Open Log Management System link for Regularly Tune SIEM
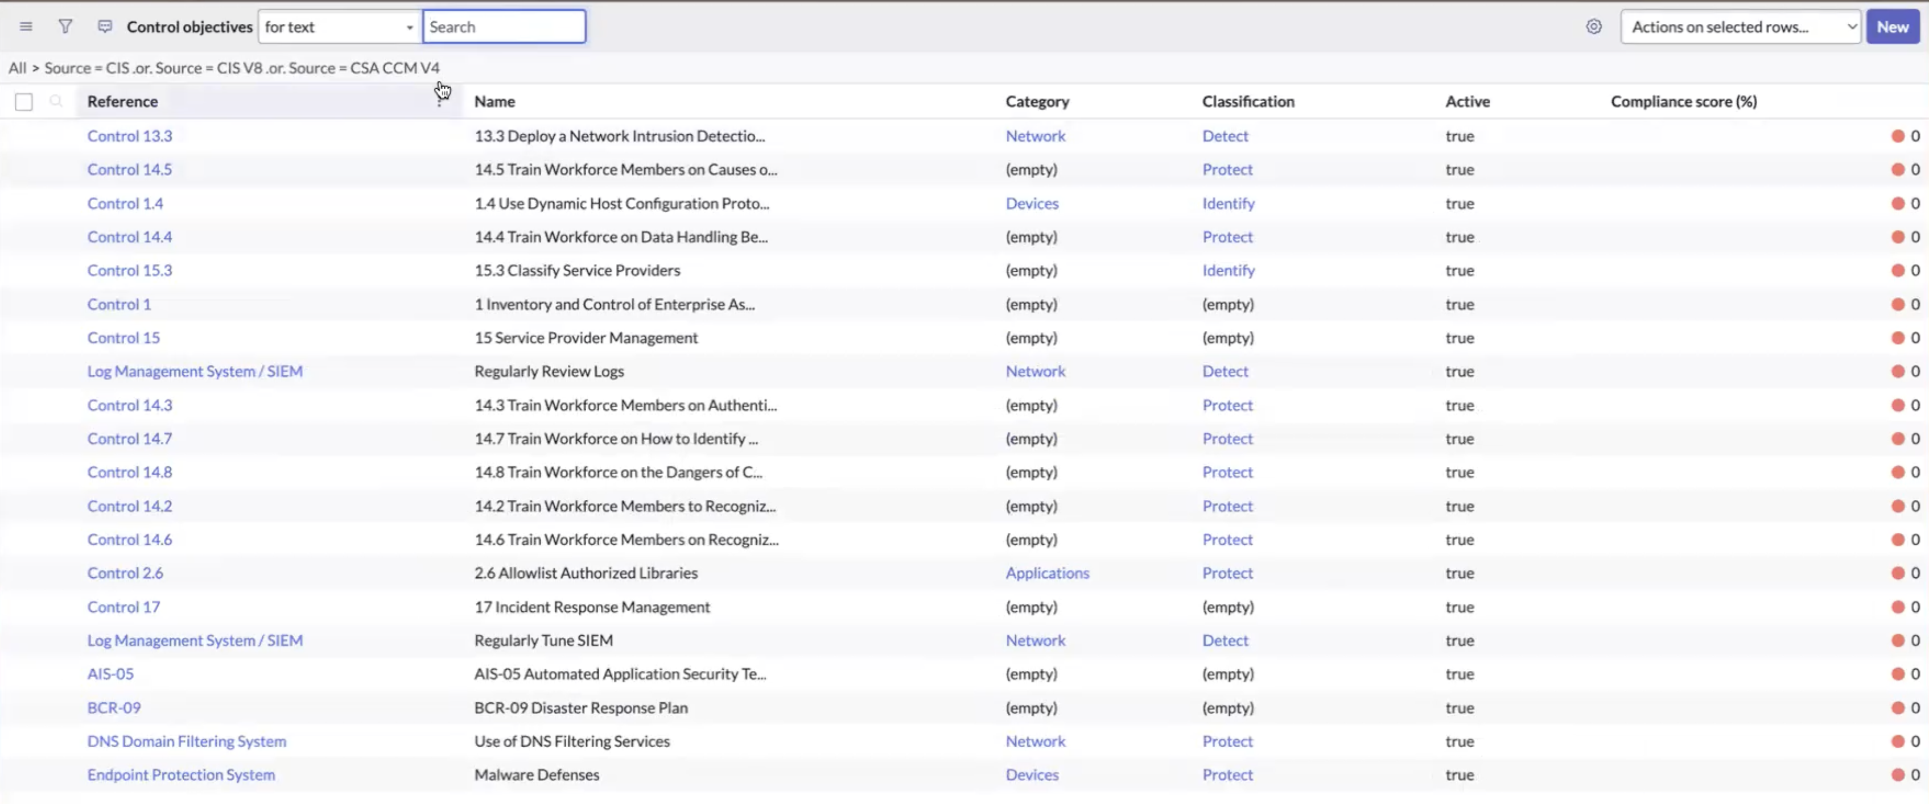 click(x=195, y=640)
